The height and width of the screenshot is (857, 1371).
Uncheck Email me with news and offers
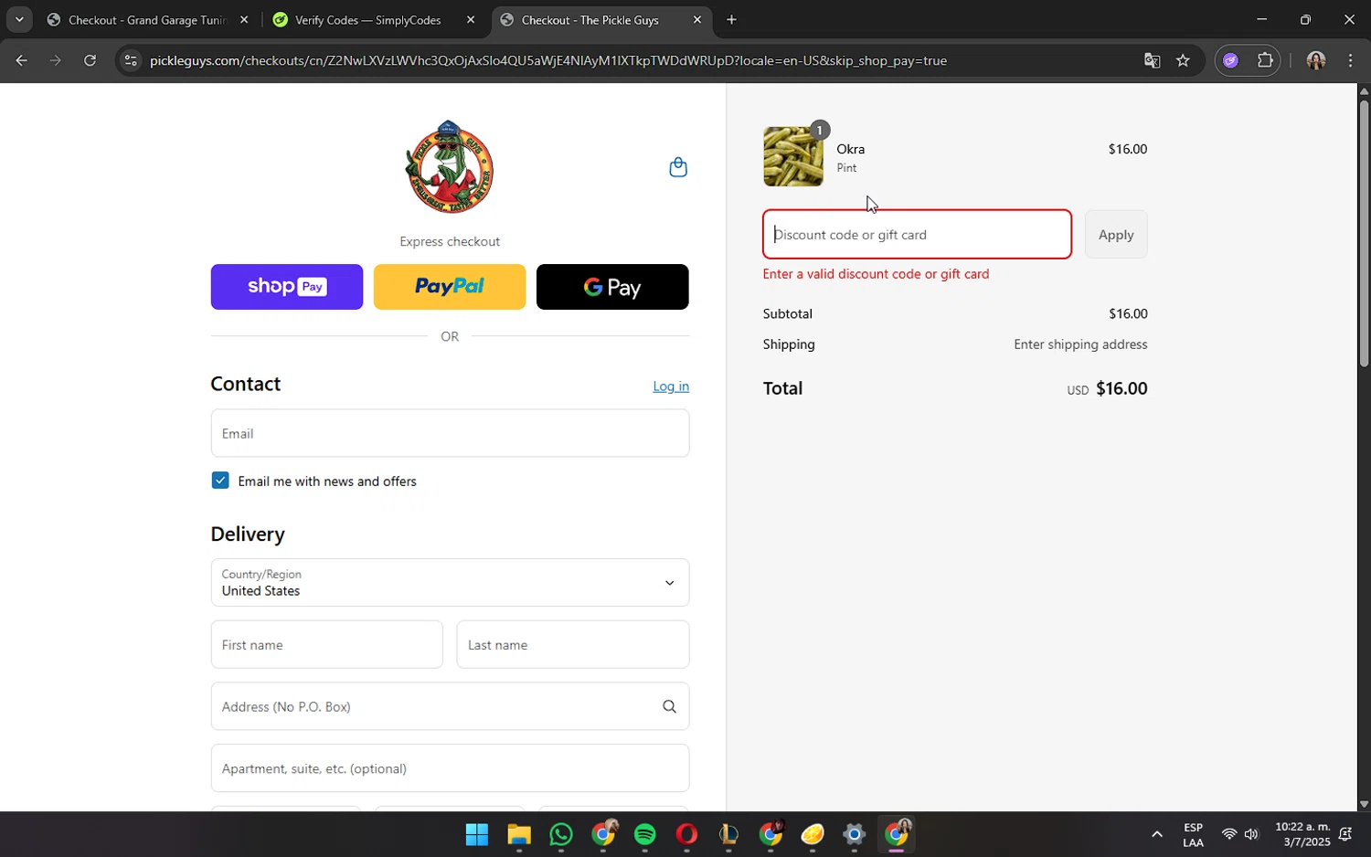[x=220, y=481]
